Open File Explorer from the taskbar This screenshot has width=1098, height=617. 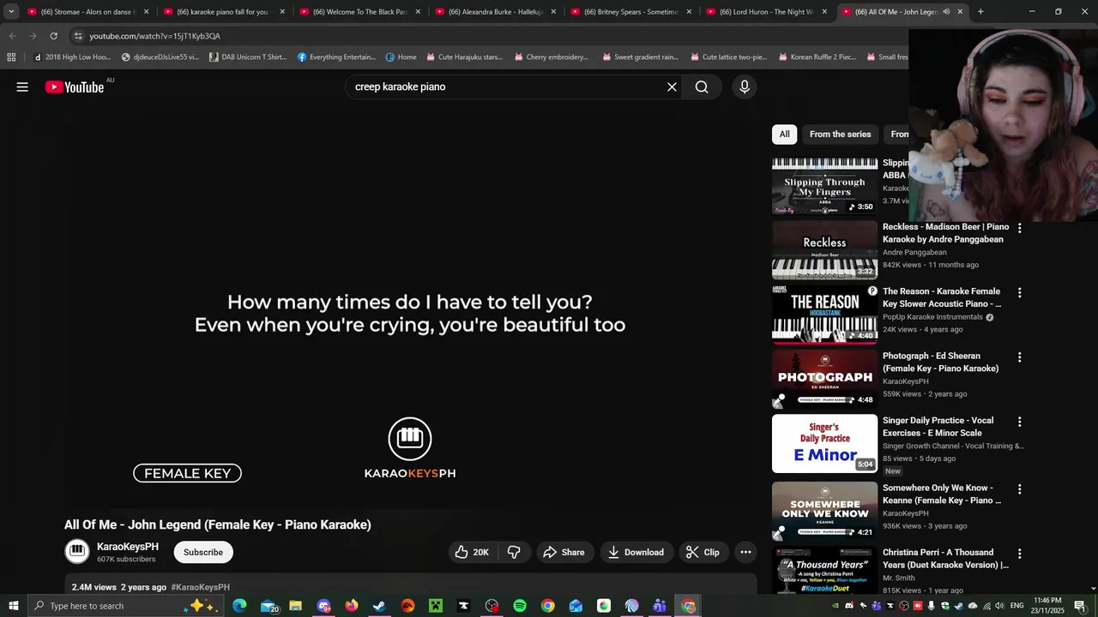[295, 606]
